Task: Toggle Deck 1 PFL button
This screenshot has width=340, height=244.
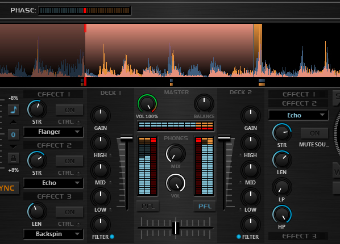Action: [x=148, y=206]
